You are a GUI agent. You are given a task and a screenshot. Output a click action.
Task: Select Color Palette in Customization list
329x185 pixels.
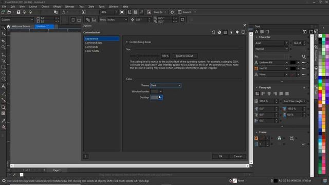coord(92,51)
